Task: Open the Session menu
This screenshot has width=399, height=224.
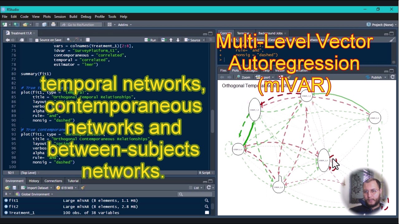Action: (x=60, y=16)
